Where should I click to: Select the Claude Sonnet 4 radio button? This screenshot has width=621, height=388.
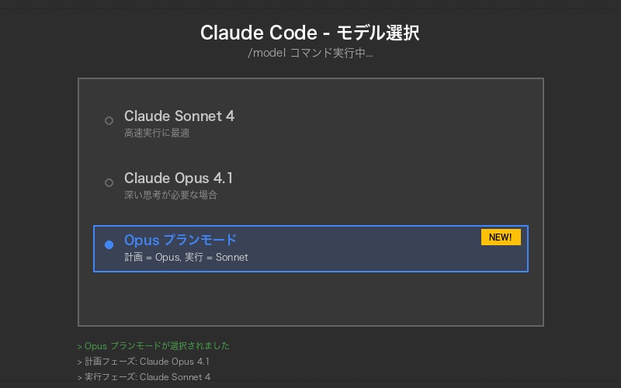(109, 120)
